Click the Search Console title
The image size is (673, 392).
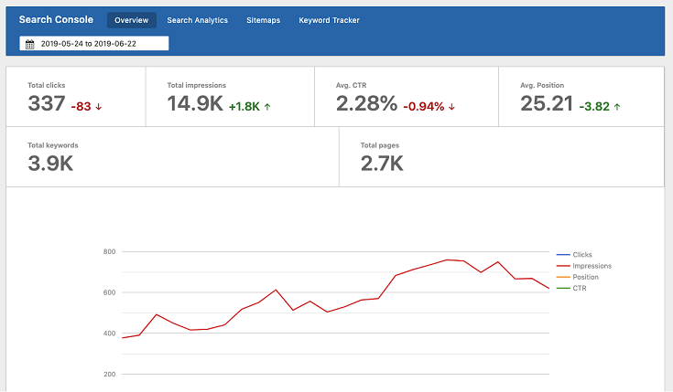[x=56, y=20]
